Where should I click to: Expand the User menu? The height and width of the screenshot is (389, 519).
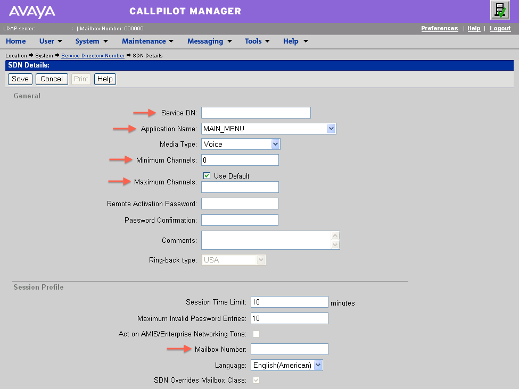(51, 41)
